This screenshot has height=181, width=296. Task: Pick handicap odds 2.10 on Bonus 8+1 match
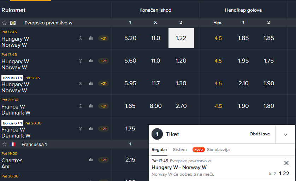(x=243, y=83)
